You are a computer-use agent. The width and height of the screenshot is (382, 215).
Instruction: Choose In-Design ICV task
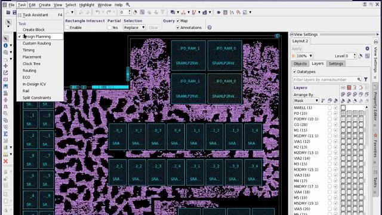(x=35, y=84)
